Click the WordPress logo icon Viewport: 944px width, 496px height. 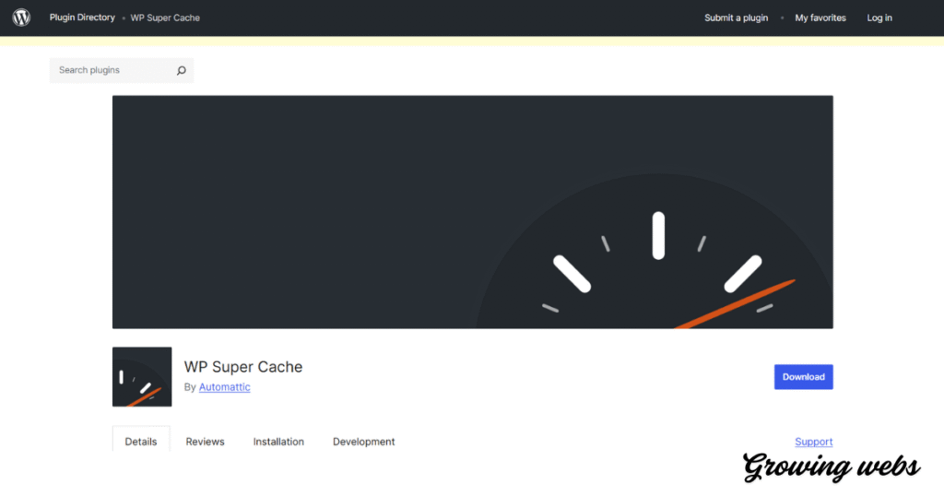(x=22, y=18)
